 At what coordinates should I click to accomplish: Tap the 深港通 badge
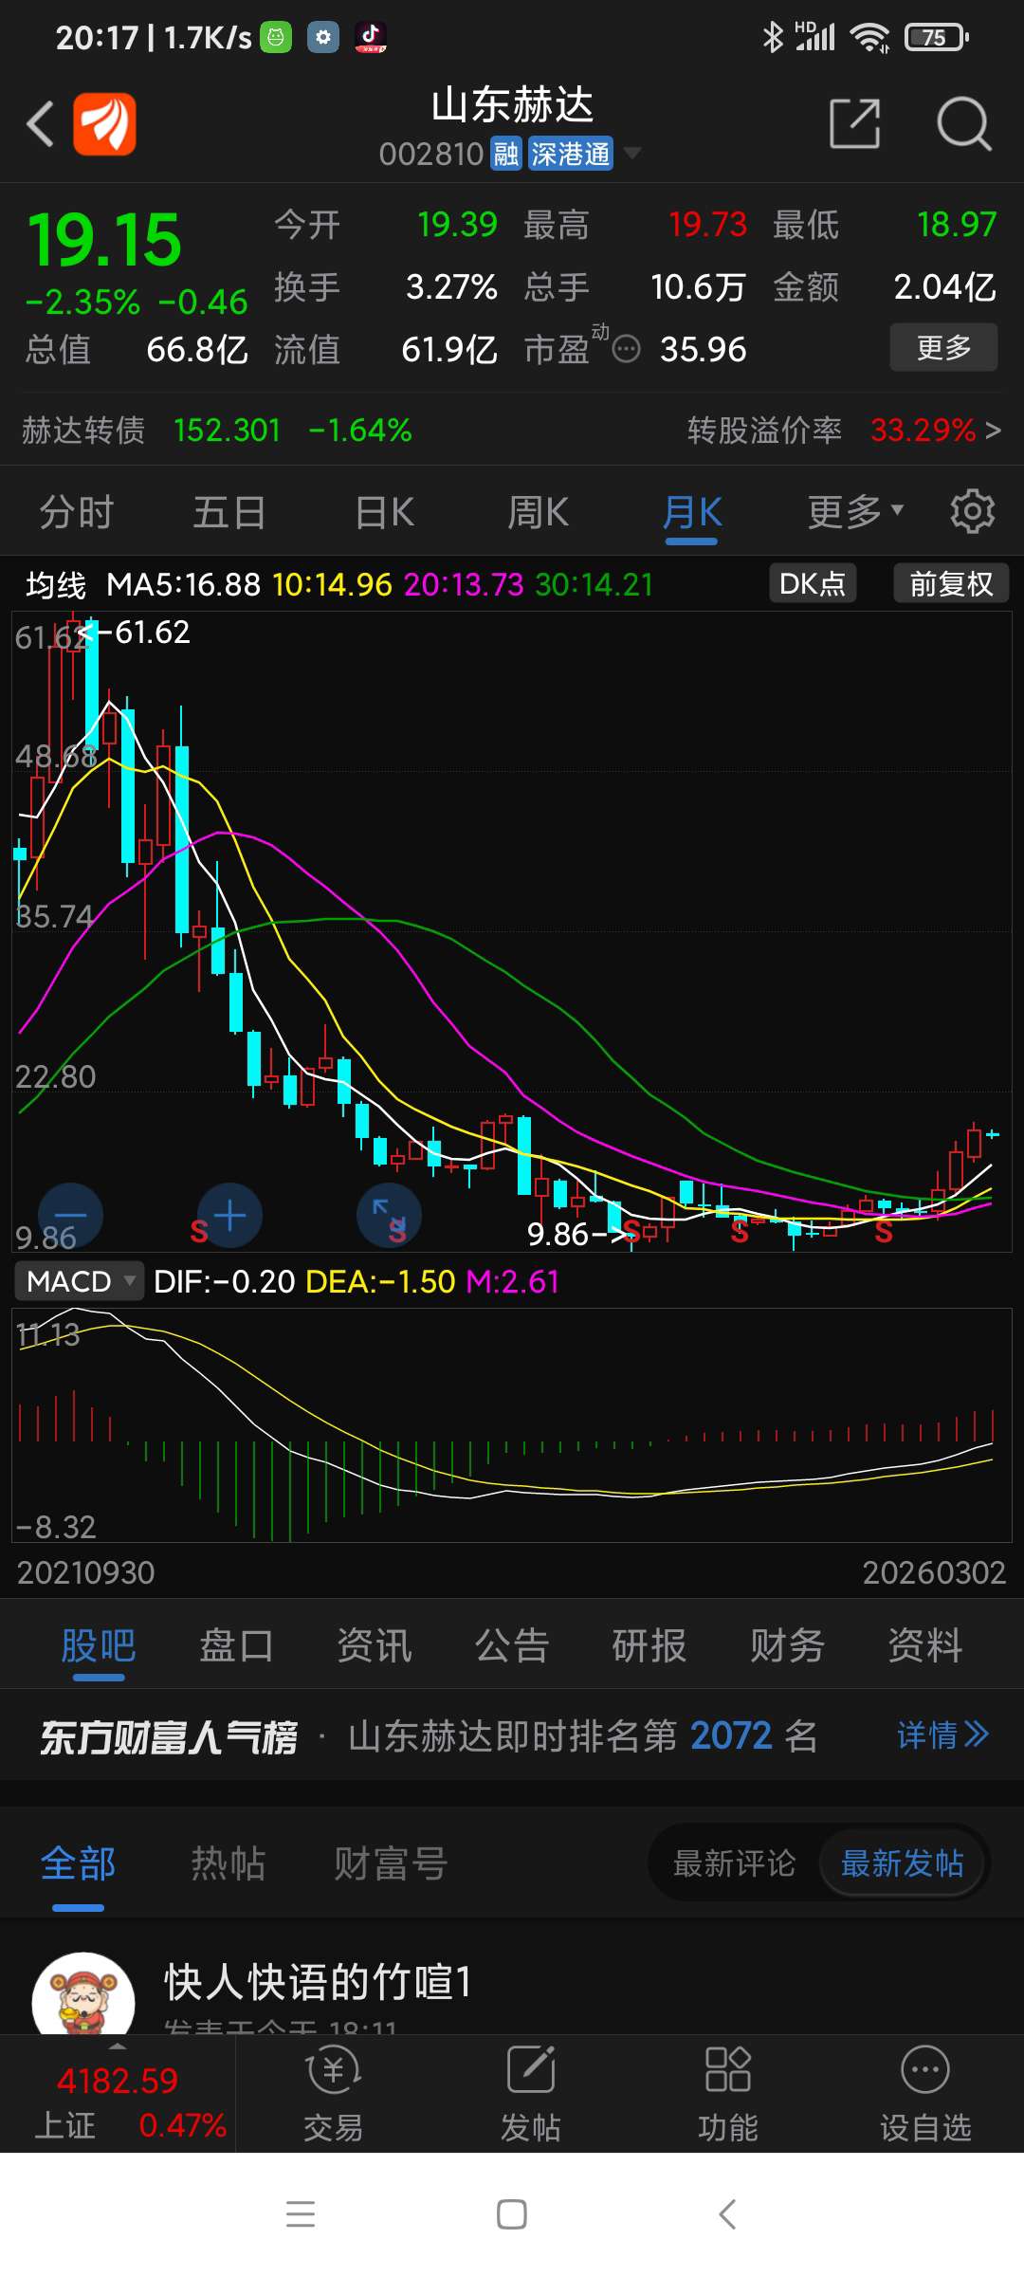[571, 154]
